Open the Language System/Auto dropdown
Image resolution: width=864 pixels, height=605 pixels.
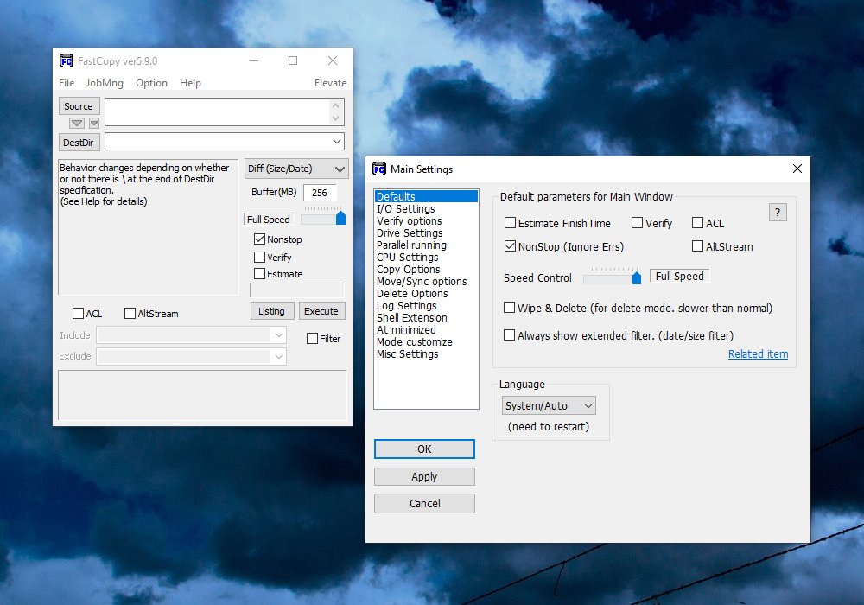click(x=549, y=406)
